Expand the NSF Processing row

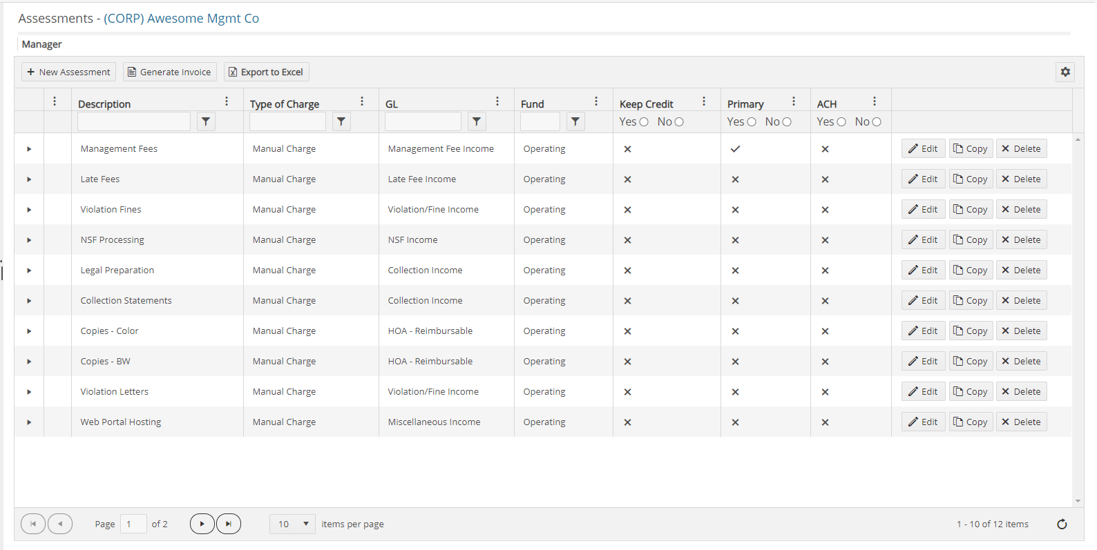[x=29, y=240]
